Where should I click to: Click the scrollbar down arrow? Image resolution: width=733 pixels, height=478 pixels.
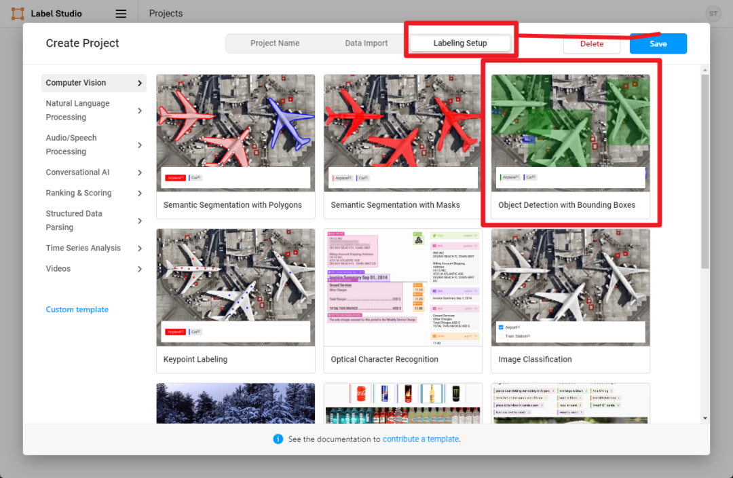pyautogui.click(x=705, y=418)
